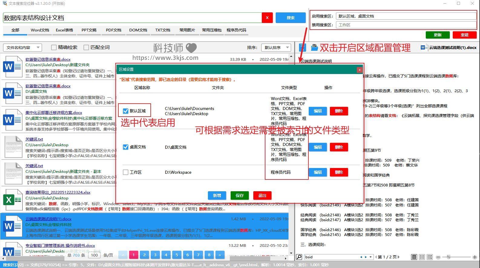The image size is (480, 268).
Task: Switch to the TXT文档 tab
Action: tap(163, 30)
